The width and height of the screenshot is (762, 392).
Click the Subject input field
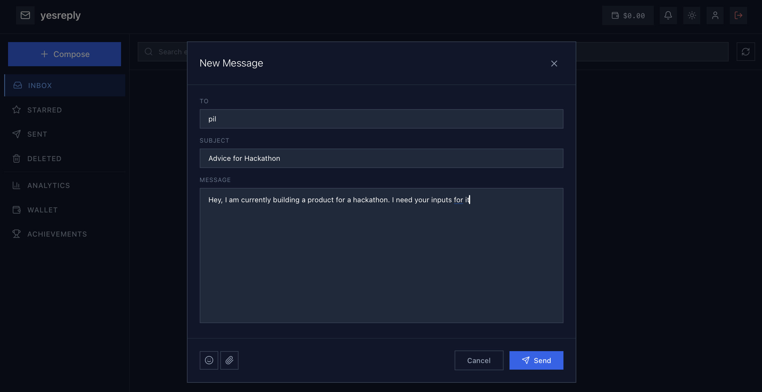click(381, 158)
